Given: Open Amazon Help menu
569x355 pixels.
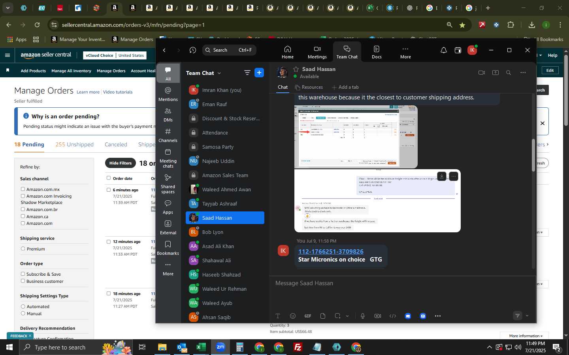Looking at the screenshot, I should (552, 55).
